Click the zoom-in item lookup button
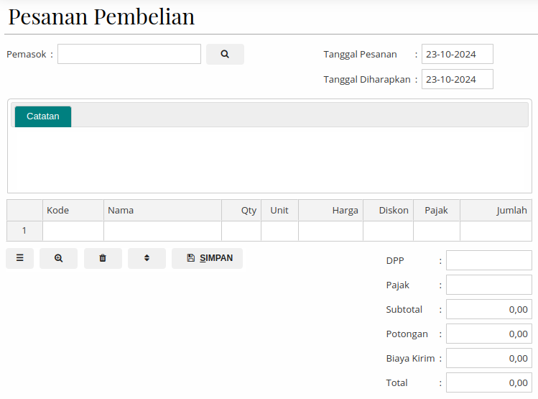 [58, 258]
